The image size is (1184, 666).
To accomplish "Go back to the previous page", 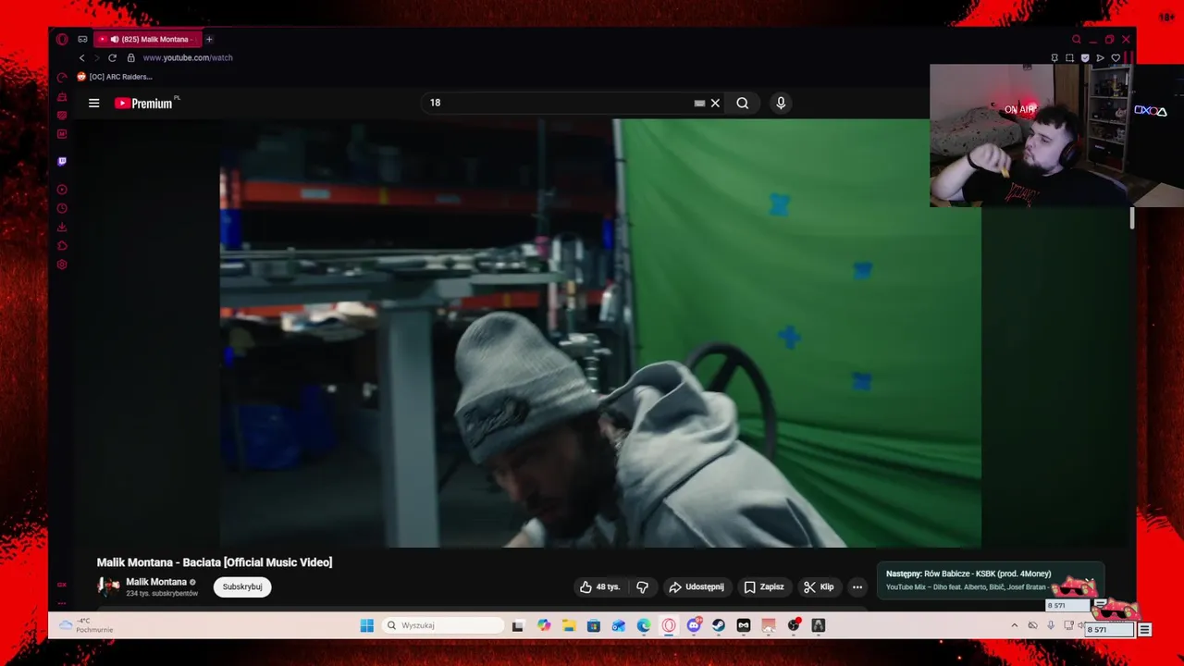I will coord(81,57).
